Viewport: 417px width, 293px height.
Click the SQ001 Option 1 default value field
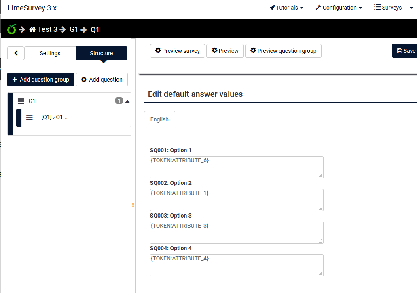pos(237,167)
